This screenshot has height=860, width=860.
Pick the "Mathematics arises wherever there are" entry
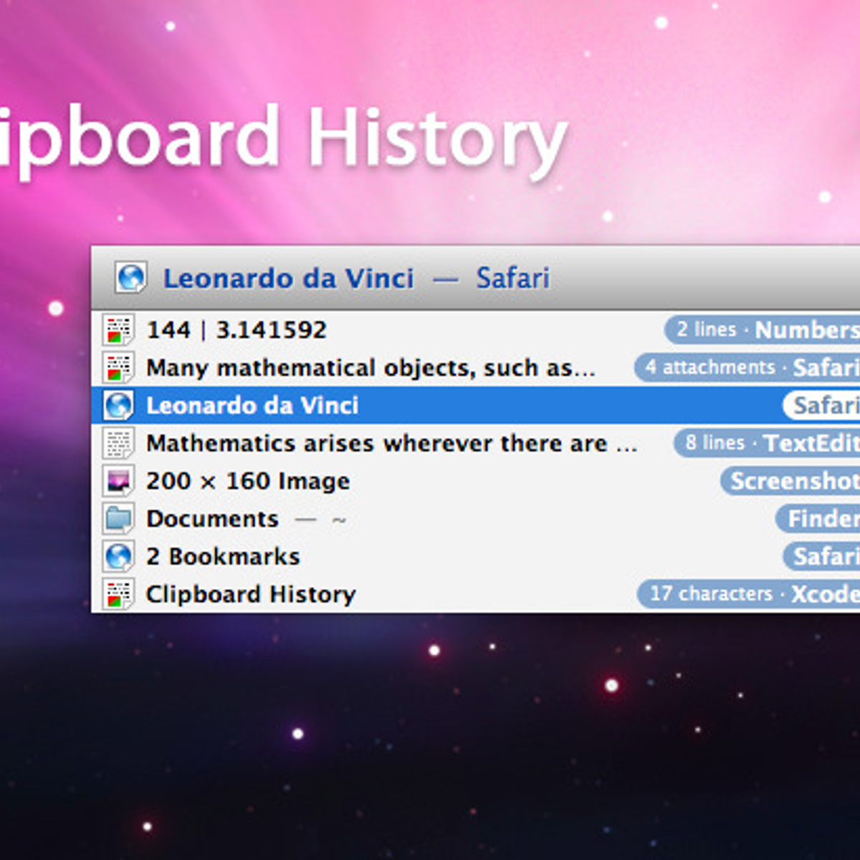tap(391, 444)
